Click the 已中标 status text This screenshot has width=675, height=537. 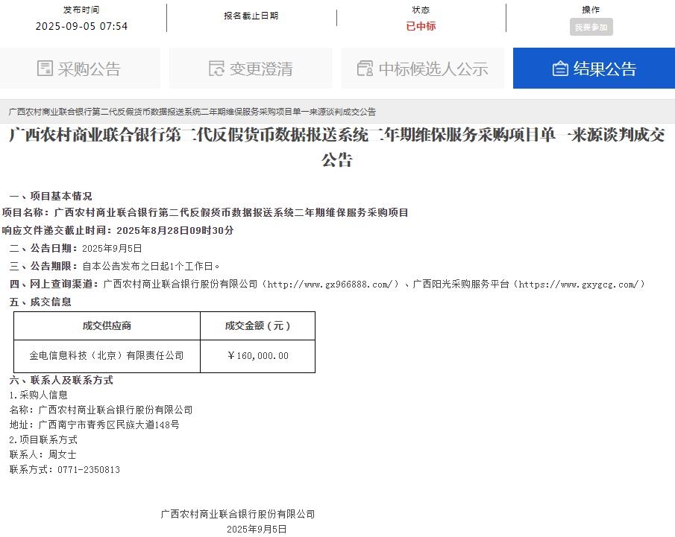pyautogui.click(x=421, y=26)
